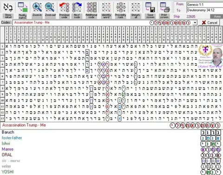
Task: Click the Codes field showing Assassination Trump - Me
Action: coord(103,23)
